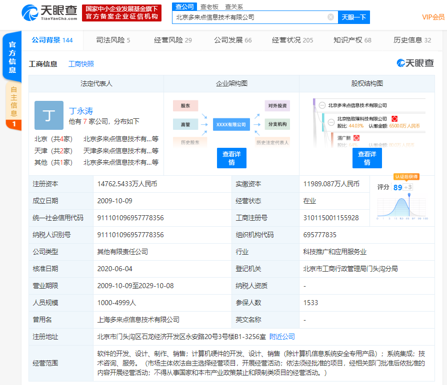
Task: Click the 天眼查 watermark logo at right
Action: (x=415, y=63)
